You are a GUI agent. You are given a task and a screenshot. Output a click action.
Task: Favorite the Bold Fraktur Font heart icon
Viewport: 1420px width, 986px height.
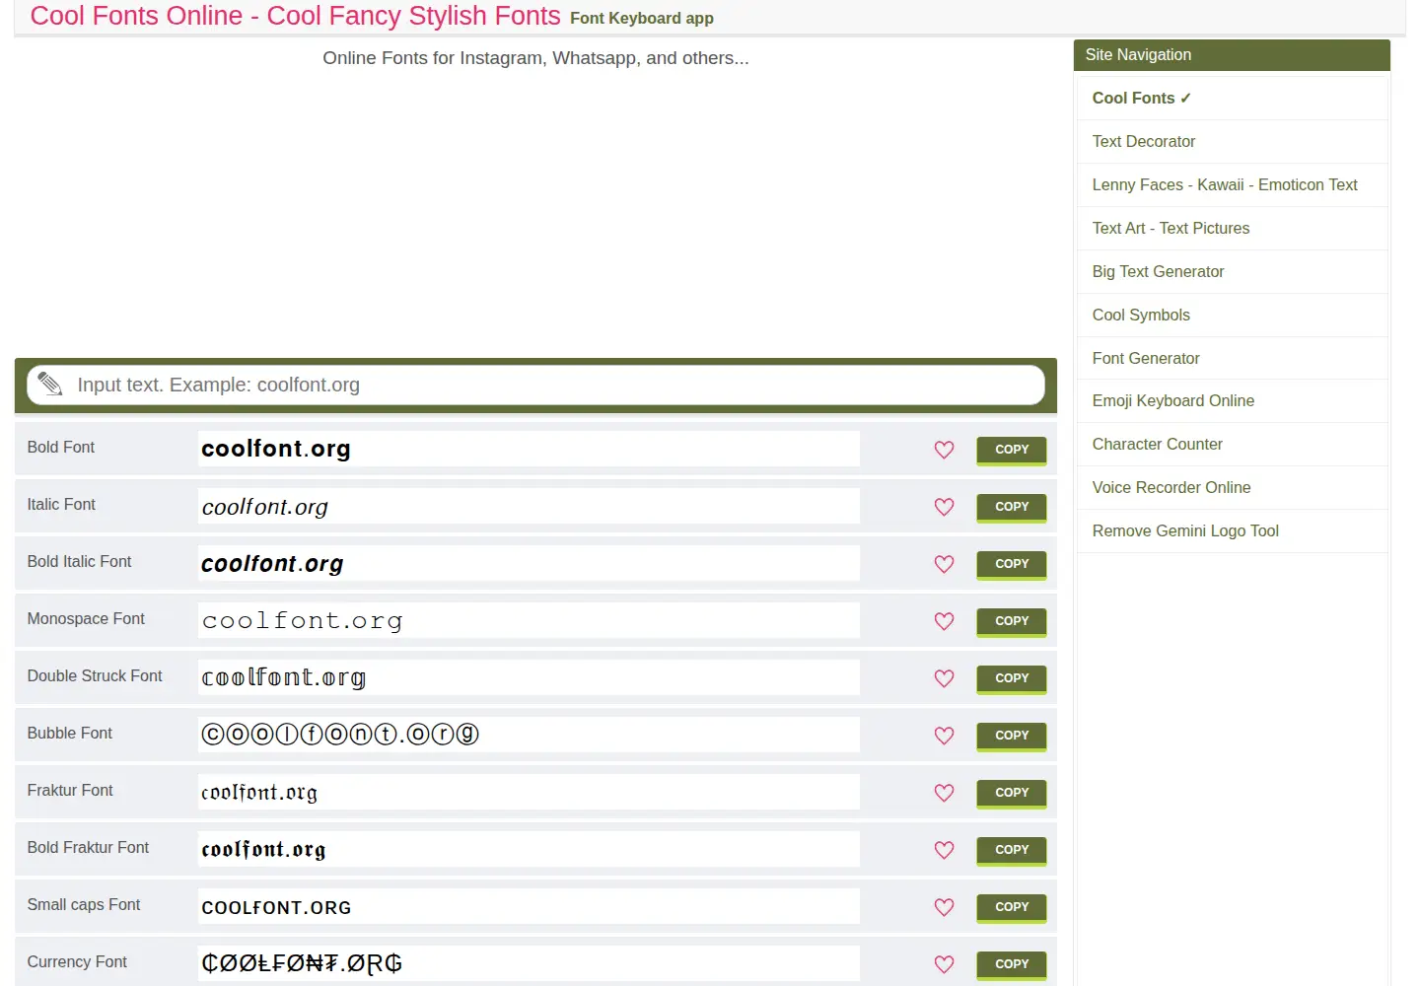pos(944,850)
